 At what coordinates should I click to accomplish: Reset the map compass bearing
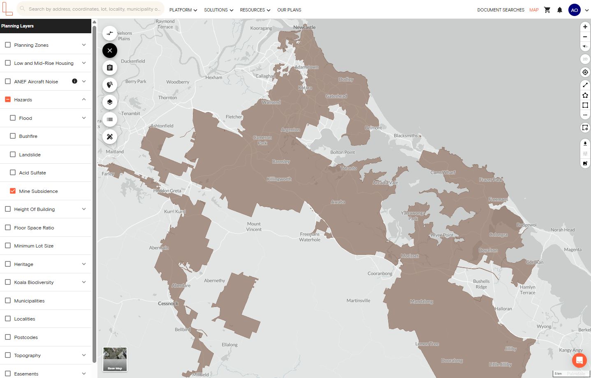[x=585, y=46]
